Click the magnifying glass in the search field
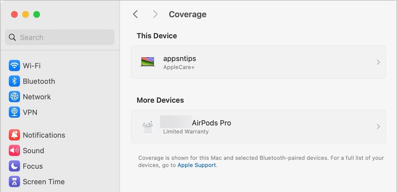The width and height of the screenshot is (397, 192). point(12,37)
